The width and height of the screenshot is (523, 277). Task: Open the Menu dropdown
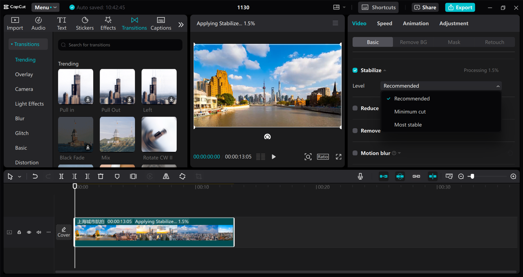(45, 7)
